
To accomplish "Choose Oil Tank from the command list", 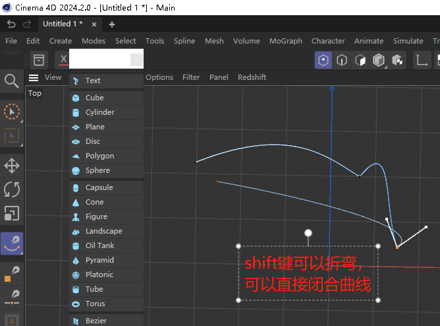I will [106, 245].
